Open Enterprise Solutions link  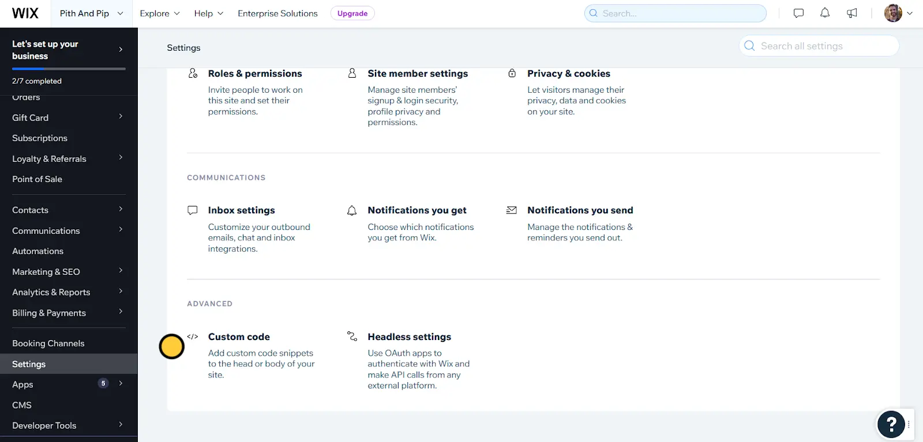point(277,13)
